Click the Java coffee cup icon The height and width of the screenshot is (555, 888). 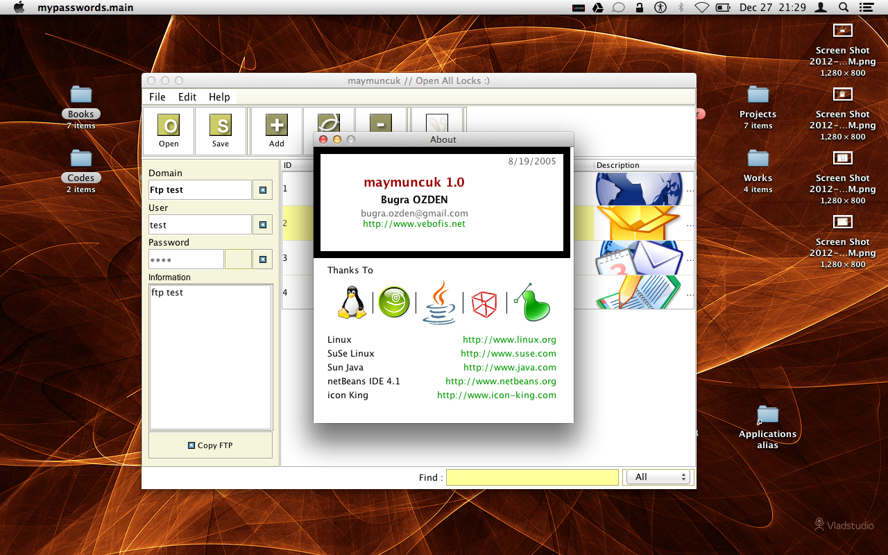click(x=439, y=302)
